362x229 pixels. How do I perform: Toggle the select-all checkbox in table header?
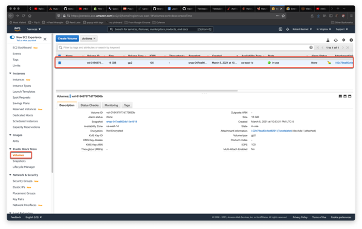coord(60,56)
